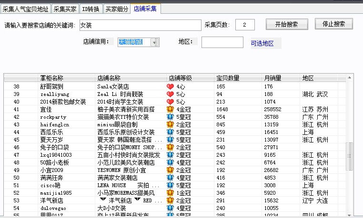Open the 采集买家 tab
This screenshot has height=218, width=363.
[x=64, y=9]
